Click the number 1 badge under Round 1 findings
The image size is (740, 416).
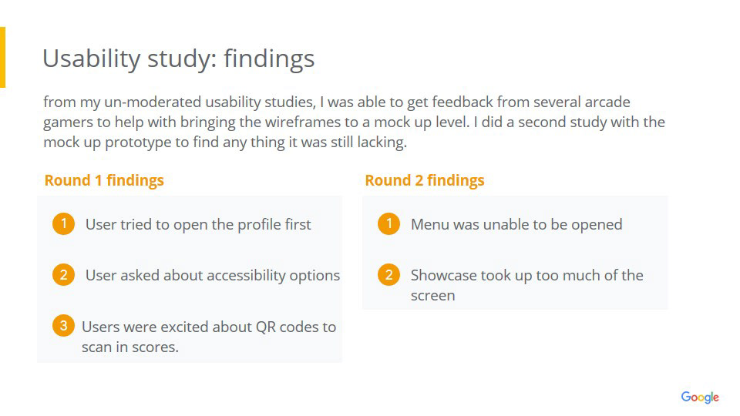coord(63,224)
